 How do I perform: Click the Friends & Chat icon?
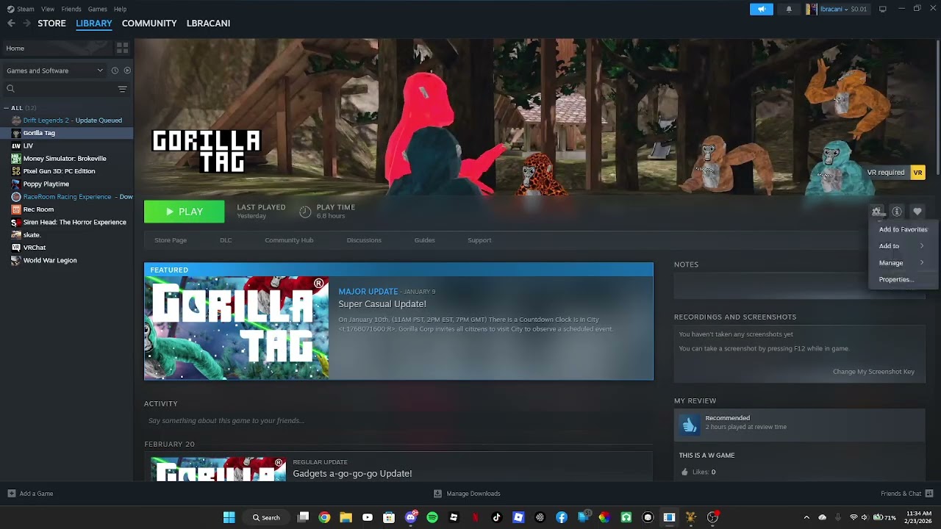(x=929, y=494)
